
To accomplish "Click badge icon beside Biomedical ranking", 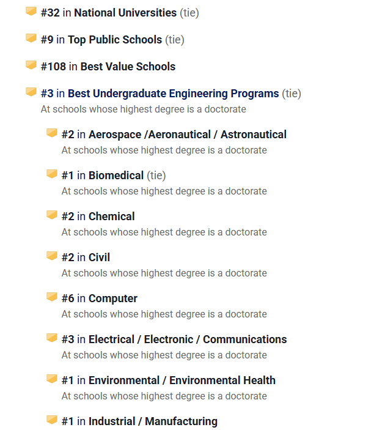I will coord(52,174).
